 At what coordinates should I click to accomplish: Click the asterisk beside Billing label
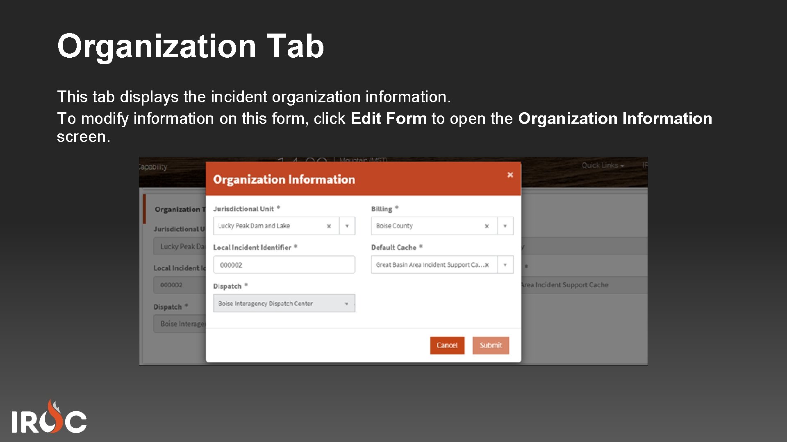(396, 207)
